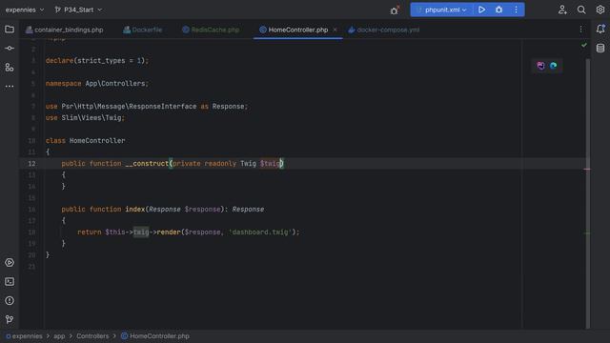The width and height of the screenshot is (610, 343).
Task: Click the red error stripe marker
Action: click(x=587, y=170)
